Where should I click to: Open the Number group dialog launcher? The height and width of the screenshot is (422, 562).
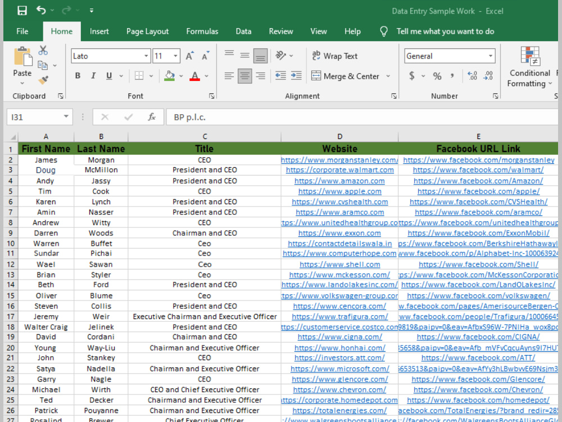point(495,96)
